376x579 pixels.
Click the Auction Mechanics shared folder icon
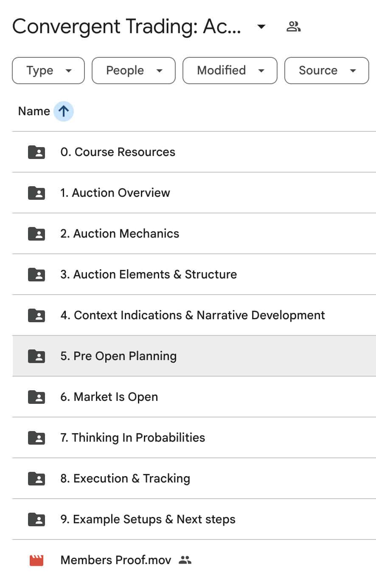click(x=36, y=233)
